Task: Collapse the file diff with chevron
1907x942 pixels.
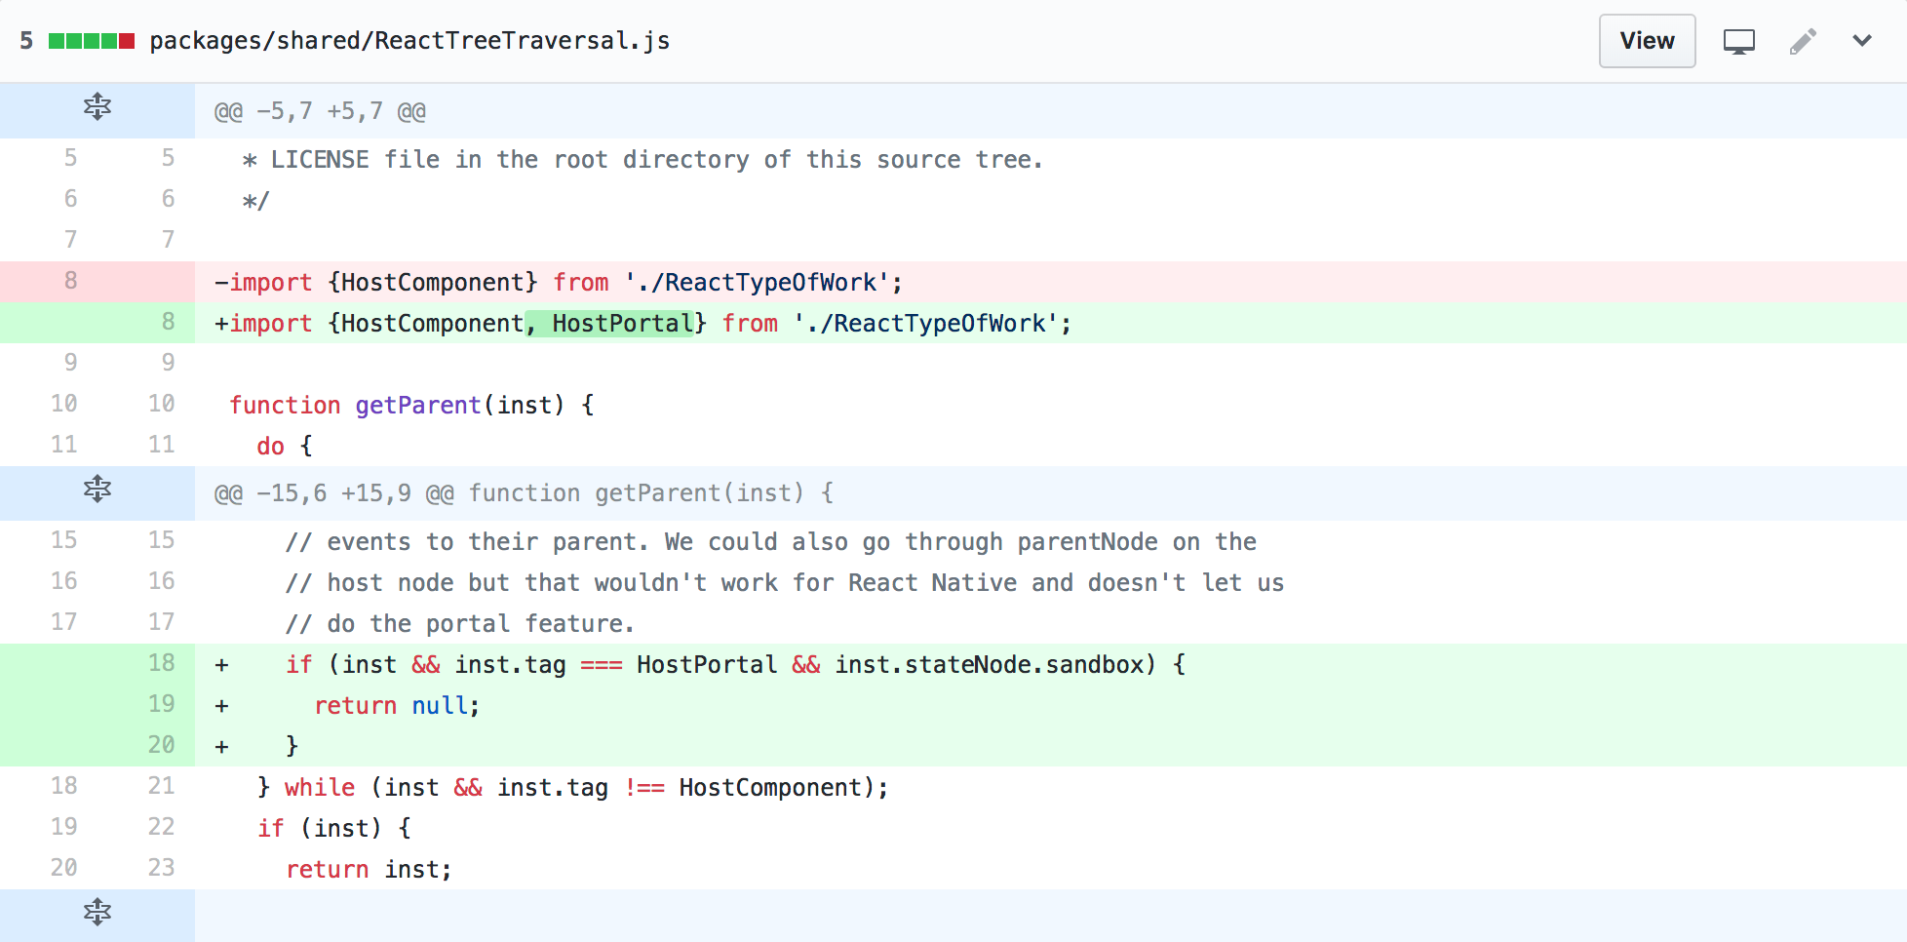Action: tap(1862, 41)
